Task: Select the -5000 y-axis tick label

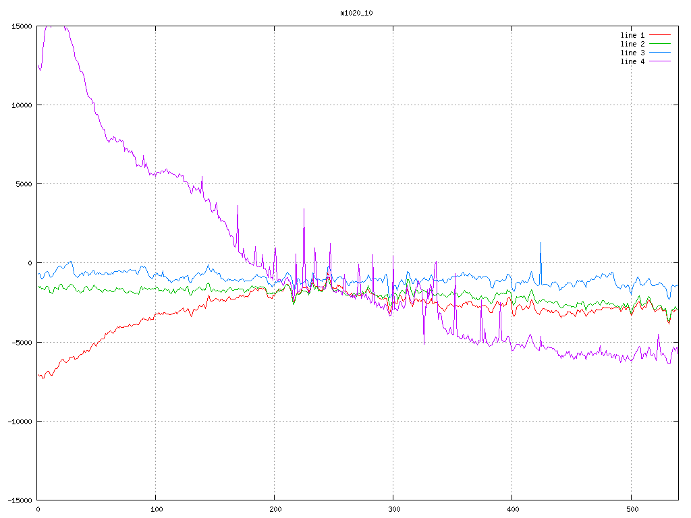Action: [20, 343]
